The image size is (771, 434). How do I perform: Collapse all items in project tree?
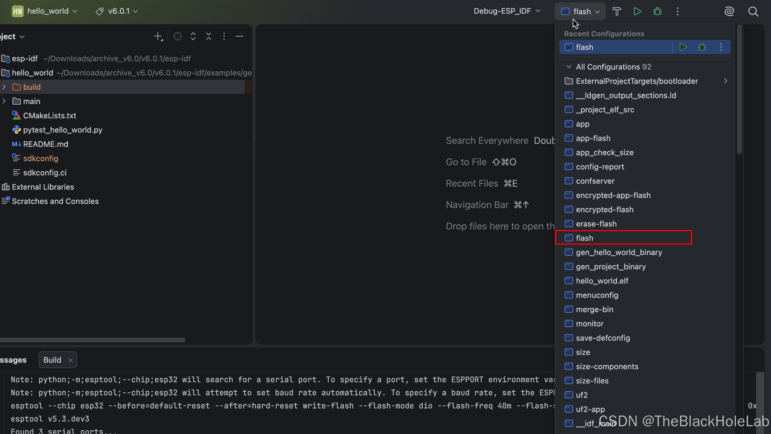(x=209, y=37)
